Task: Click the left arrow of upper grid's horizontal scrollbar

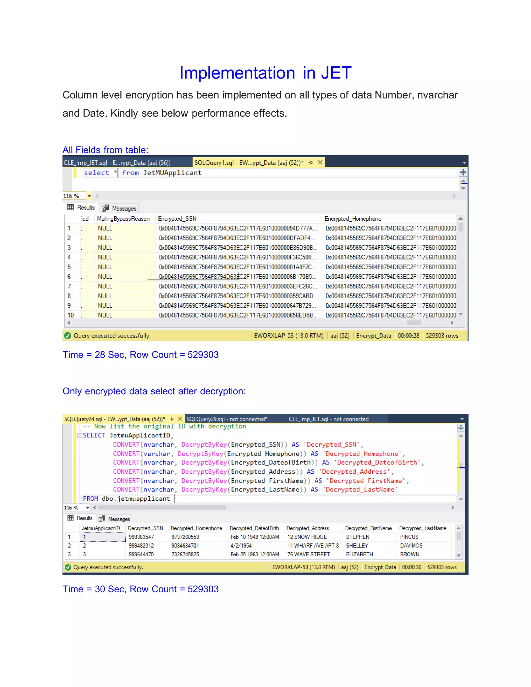Action: (x=69, y=323)
